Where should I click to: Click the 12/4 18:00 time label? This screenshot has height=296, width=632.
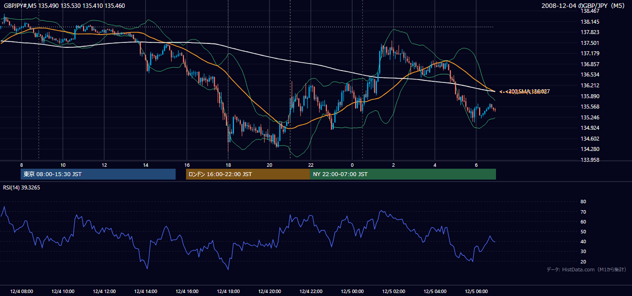tap(228, 292)
